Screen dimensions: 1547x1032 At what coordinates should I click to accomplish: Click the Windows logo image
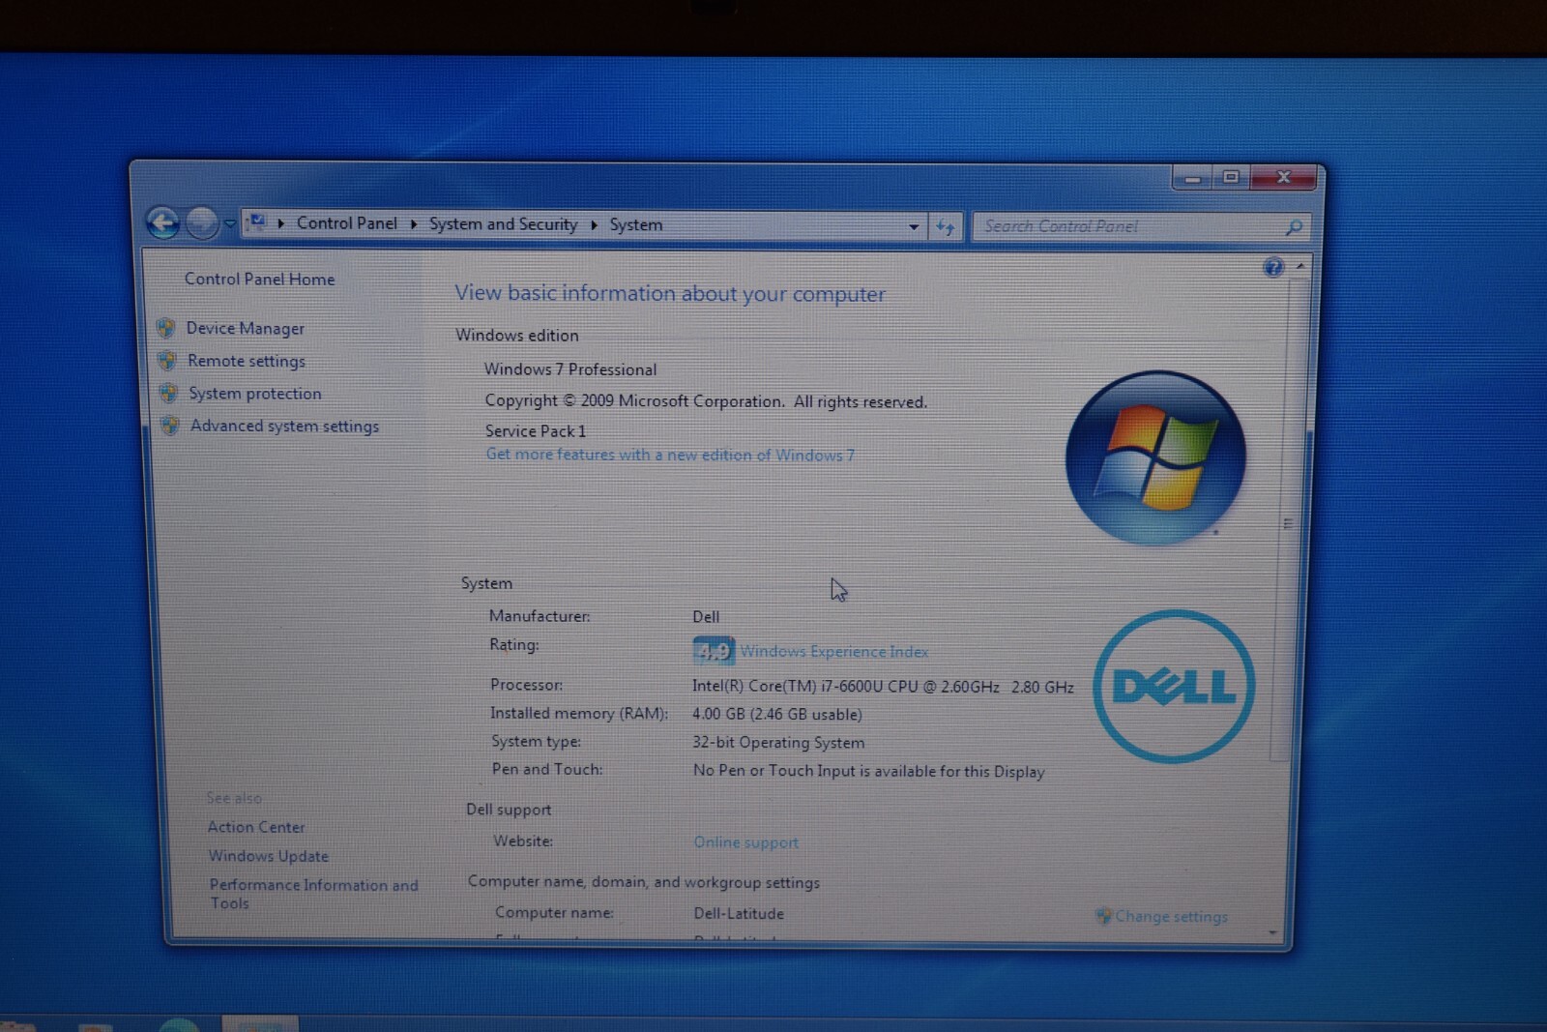(1155, 457)
